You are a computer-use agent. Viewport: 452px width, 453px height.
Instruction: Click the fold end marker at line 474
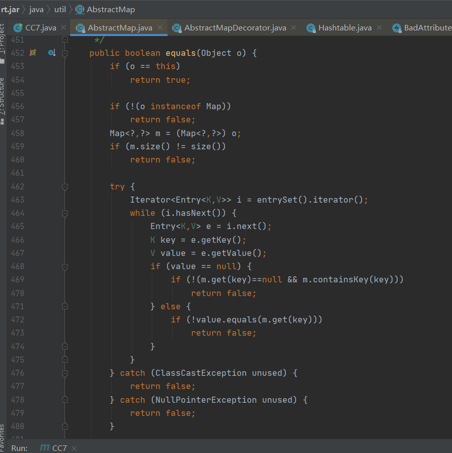click(x=65, y=346)
